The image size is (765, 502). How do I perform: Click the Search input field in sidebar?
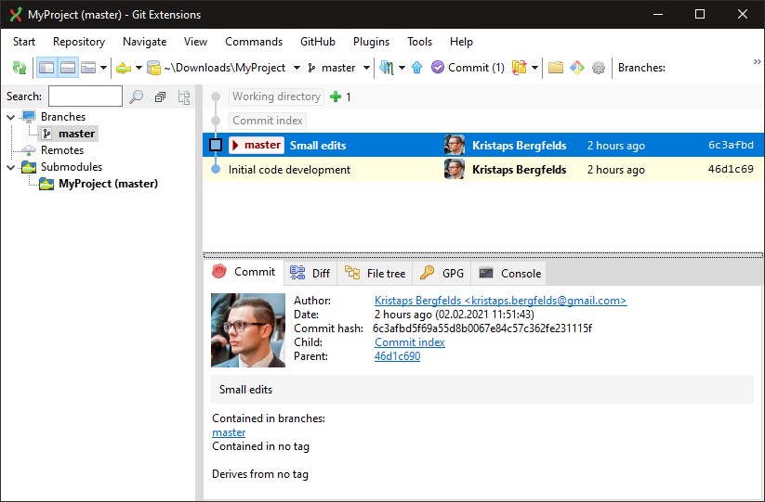tap(86, 97)
